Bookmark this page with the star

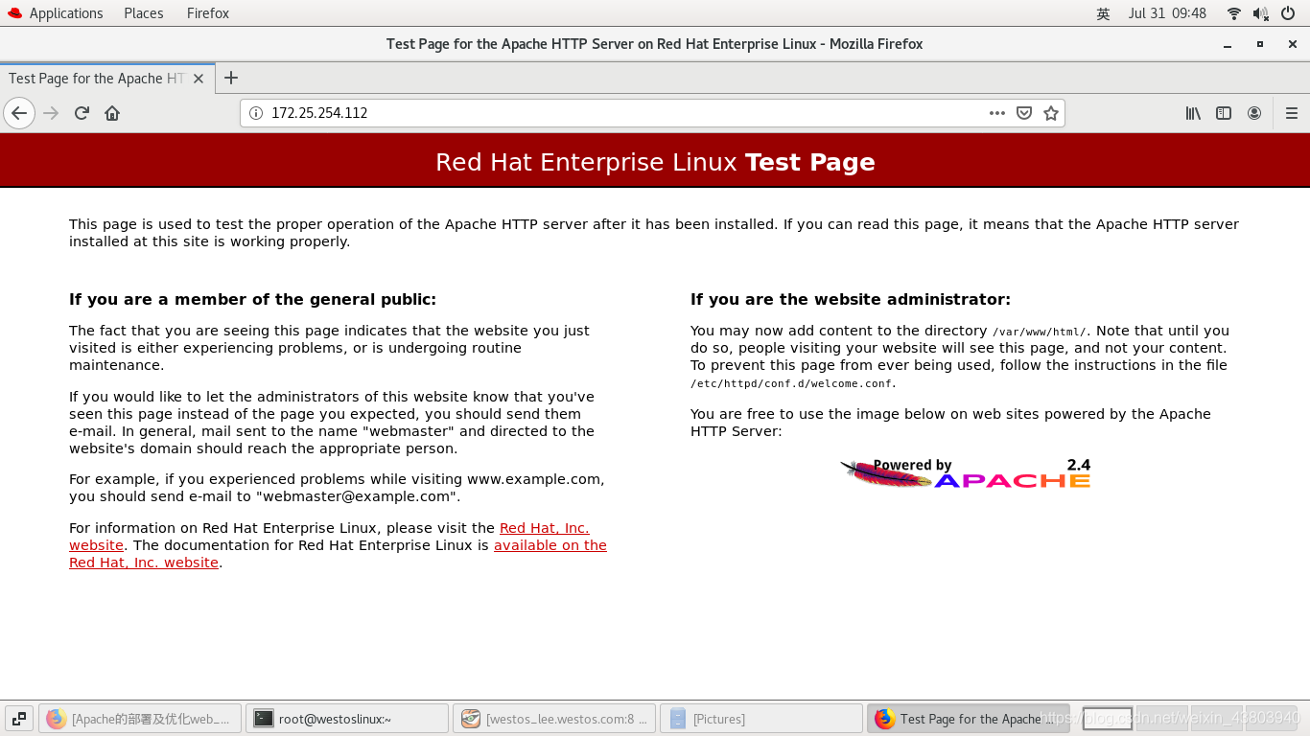point(1051,113)
